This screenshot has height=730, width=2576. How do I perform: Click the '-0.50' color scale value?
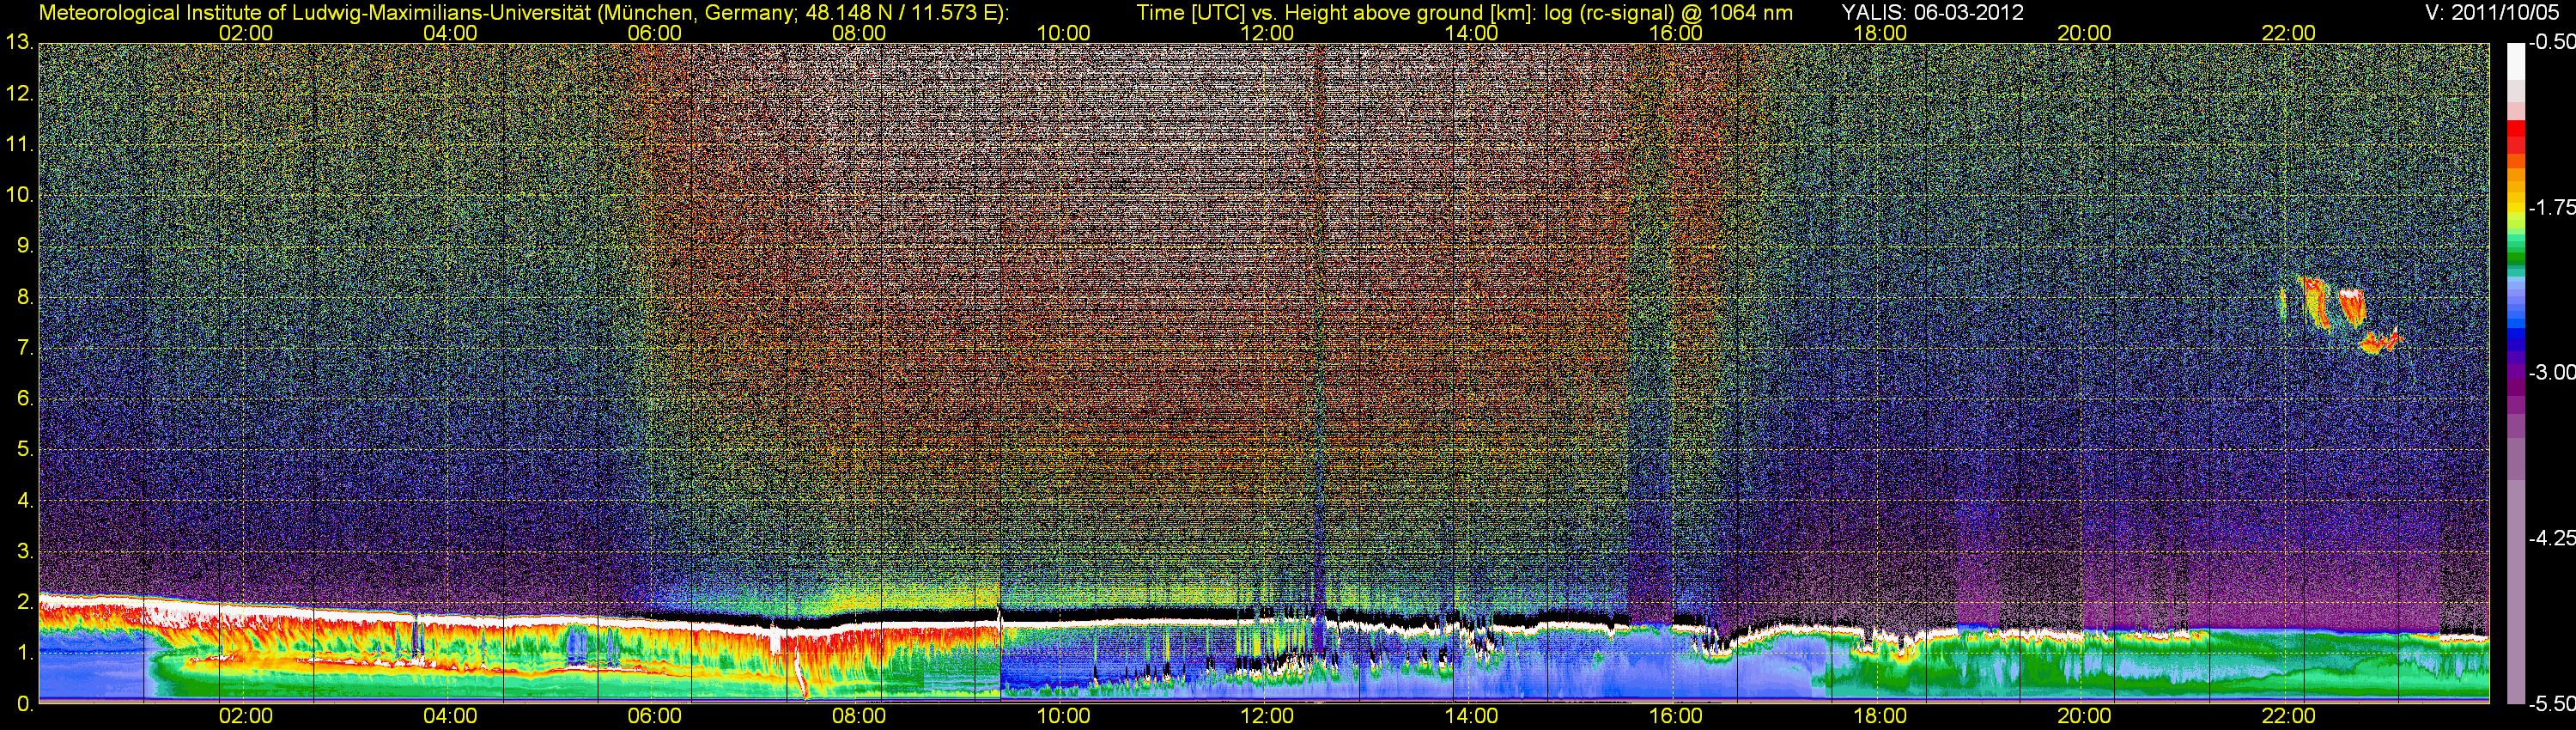coord(2551,42)
